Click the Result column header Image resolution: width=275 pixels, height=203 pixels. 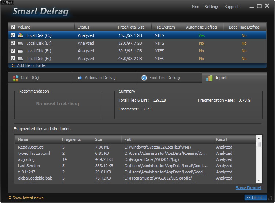tap(234, 139)
